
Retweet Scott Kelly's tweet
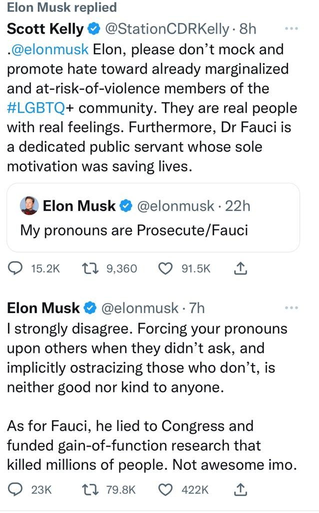[89, 269]
